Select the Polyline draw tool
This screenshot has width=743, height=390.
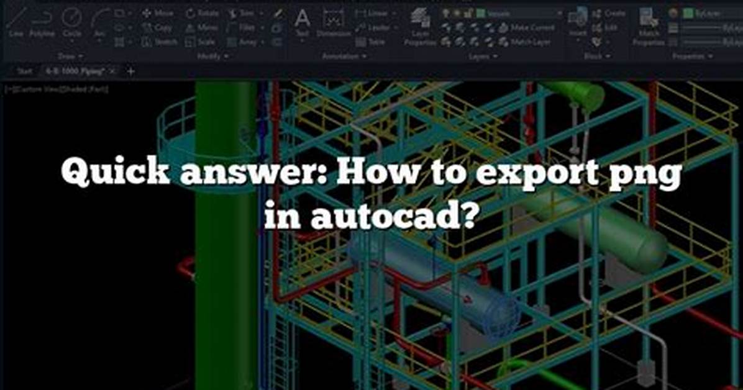[x=42, y=23]
